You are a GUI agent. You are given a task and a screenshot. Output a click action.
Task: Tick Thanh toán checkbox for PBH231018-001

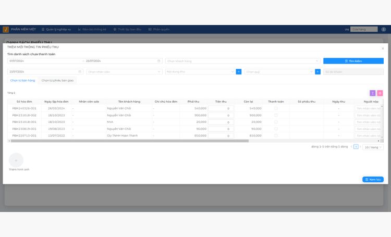click(x=276, y=122)
